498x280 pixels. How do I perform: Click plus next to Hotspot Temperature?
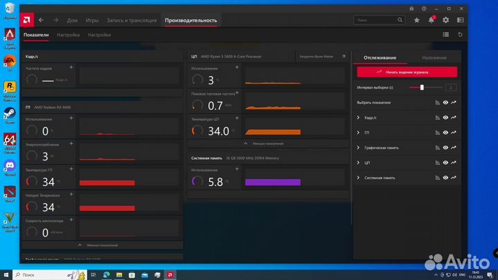(71, 194)
